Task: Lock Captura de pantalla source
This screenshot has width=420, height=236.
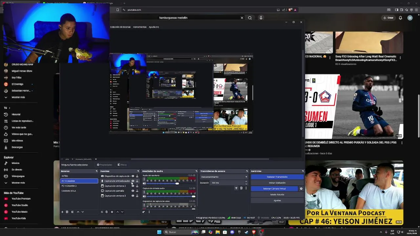Action: pos(137,191)
